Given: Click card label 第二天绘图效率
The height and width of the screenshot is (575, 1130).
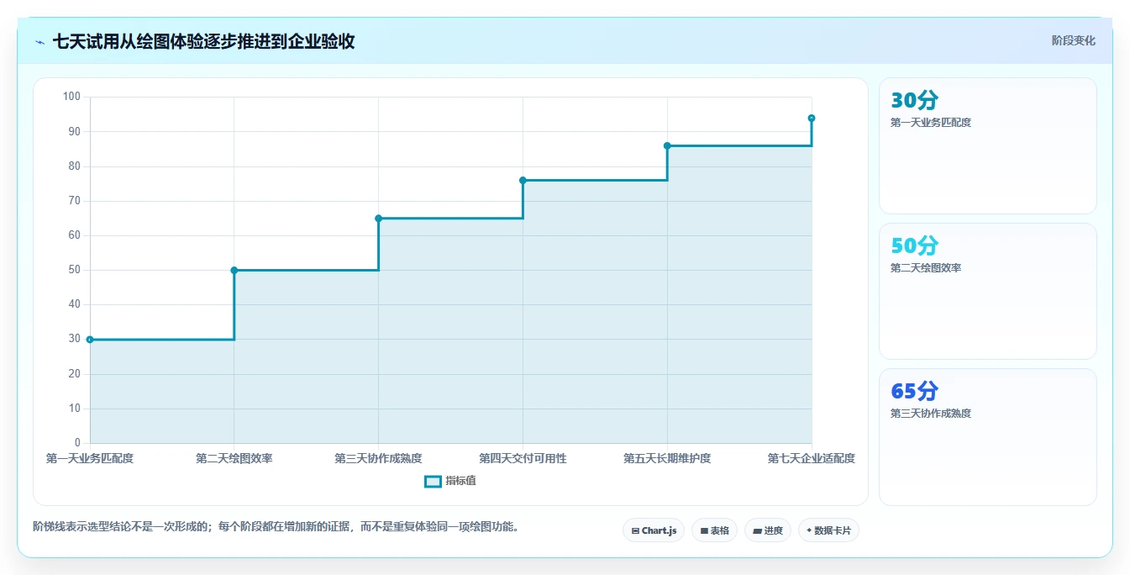Looking at the screenshot, I should (x=926, y=268).
